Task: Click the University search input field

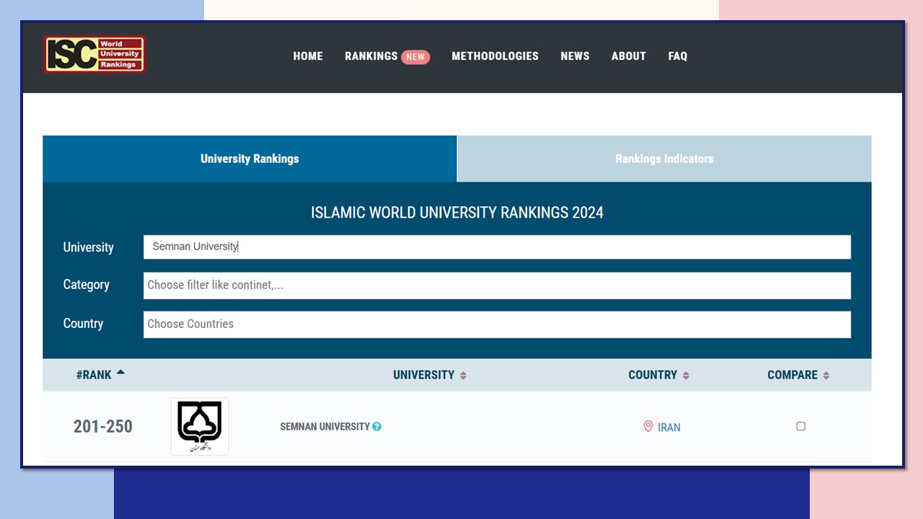Action: (497, 247)
